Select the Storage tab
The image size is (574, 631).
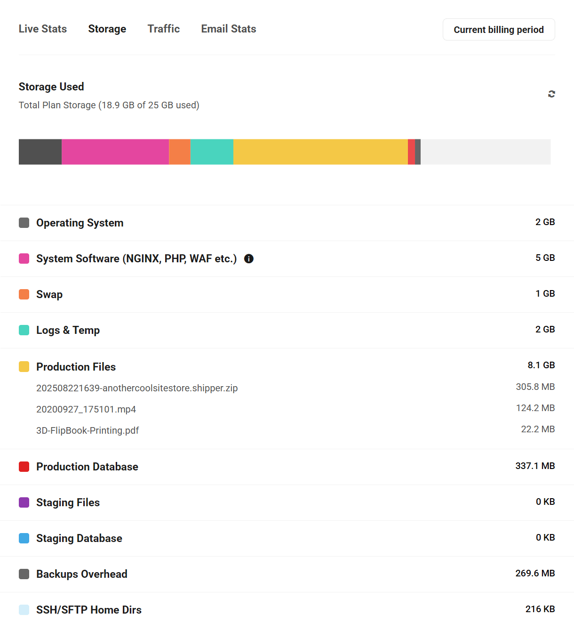point(107,29)
